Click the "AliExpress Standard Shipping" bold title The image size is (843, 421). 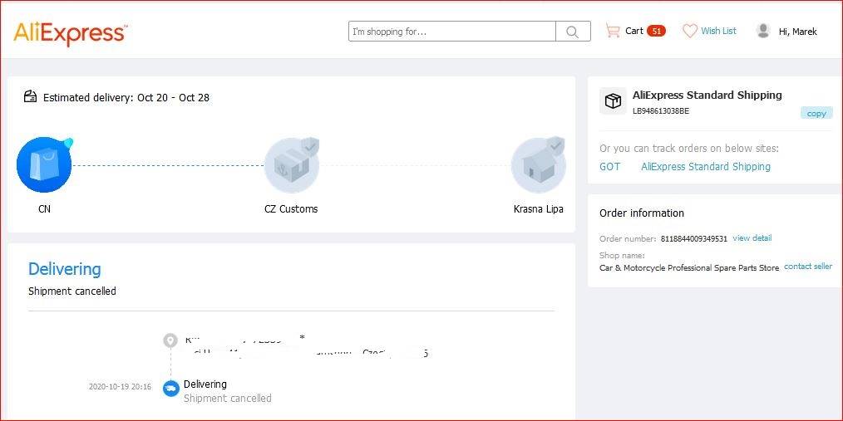click(x=707, y=95)
